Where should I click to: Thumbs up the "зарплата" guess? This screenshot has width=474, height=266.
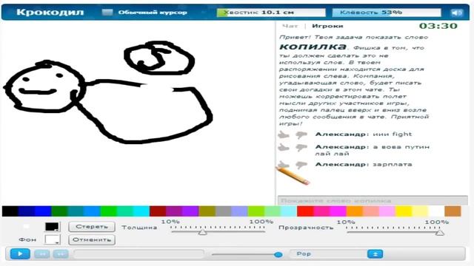[284, 165]
